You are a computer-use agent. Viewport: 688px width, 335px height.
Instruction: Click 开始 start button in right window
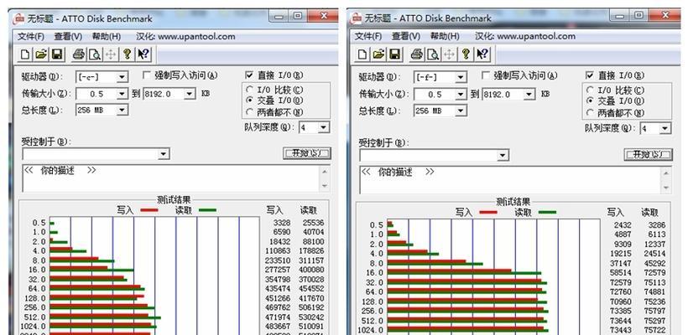(x=648, y=155)
